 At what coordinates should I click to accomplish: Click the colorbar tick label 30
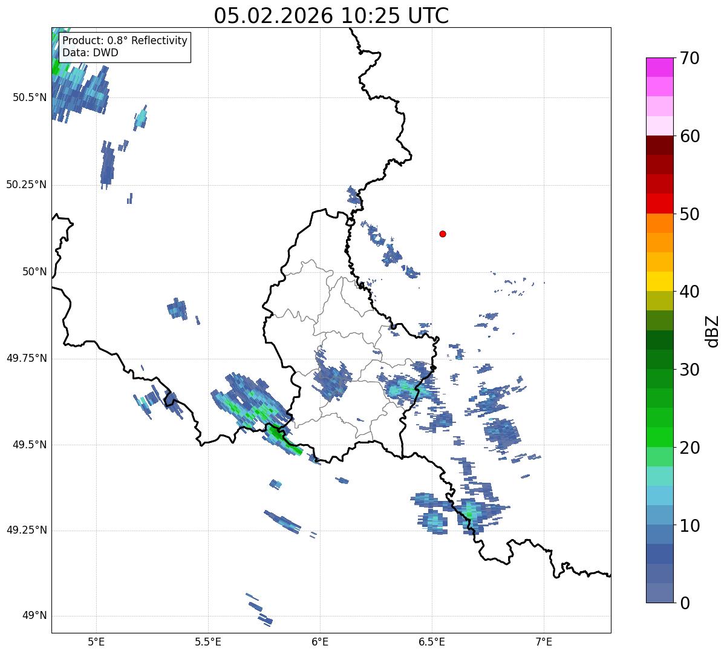(x=690, y=370)
